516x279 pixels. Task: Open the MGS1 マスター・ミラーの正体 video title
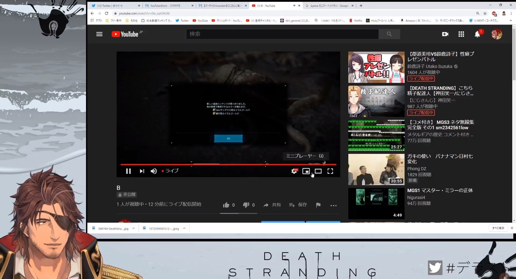tap(440, 190)
